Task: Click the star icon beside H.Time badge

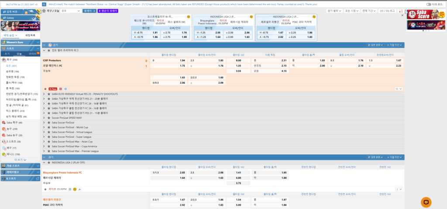Action: 45,89
